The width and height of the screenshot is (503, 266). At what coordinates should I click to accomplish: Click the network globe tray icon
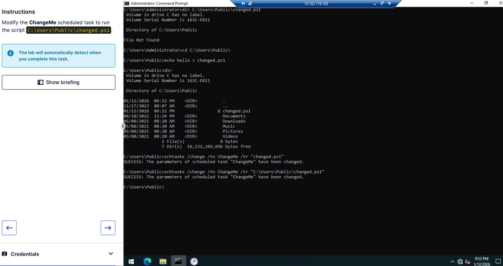460,261
